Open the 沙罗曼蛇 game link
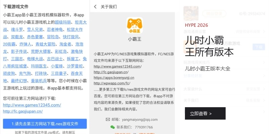The image size is (269, 134). pos(75,66)
